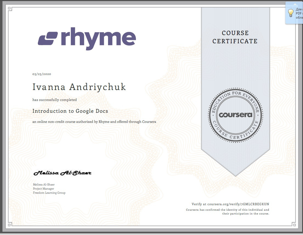The width and height of the screenshot is (303, 235).
Task: Click the purple Rhyme logo symbol
Action: 48,38
